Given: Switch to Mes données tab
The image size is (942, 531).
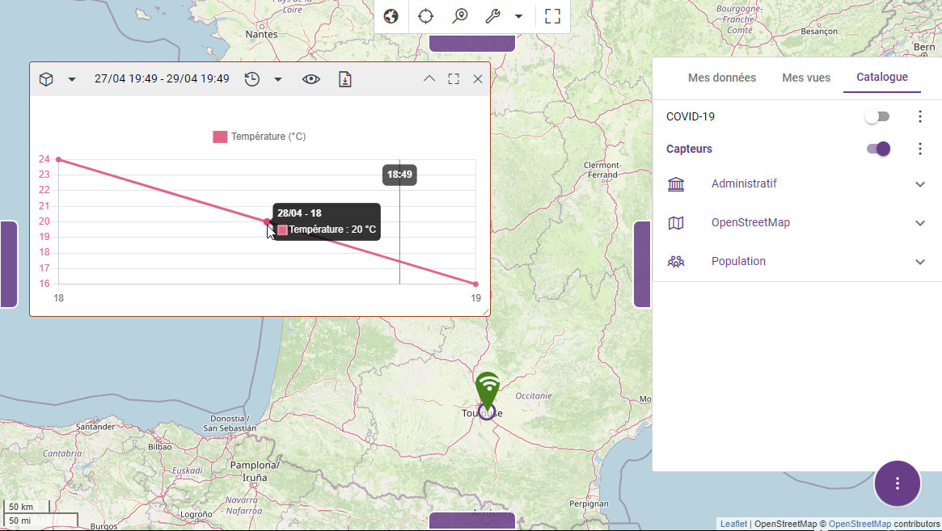Looking at the screenshot, I should tap(721, 78).
